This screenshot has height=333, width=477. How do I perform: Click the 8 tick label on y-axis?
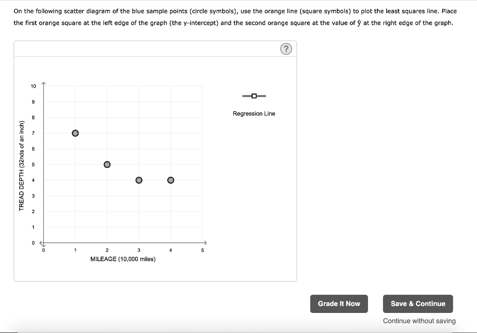(x=33, y=118)
